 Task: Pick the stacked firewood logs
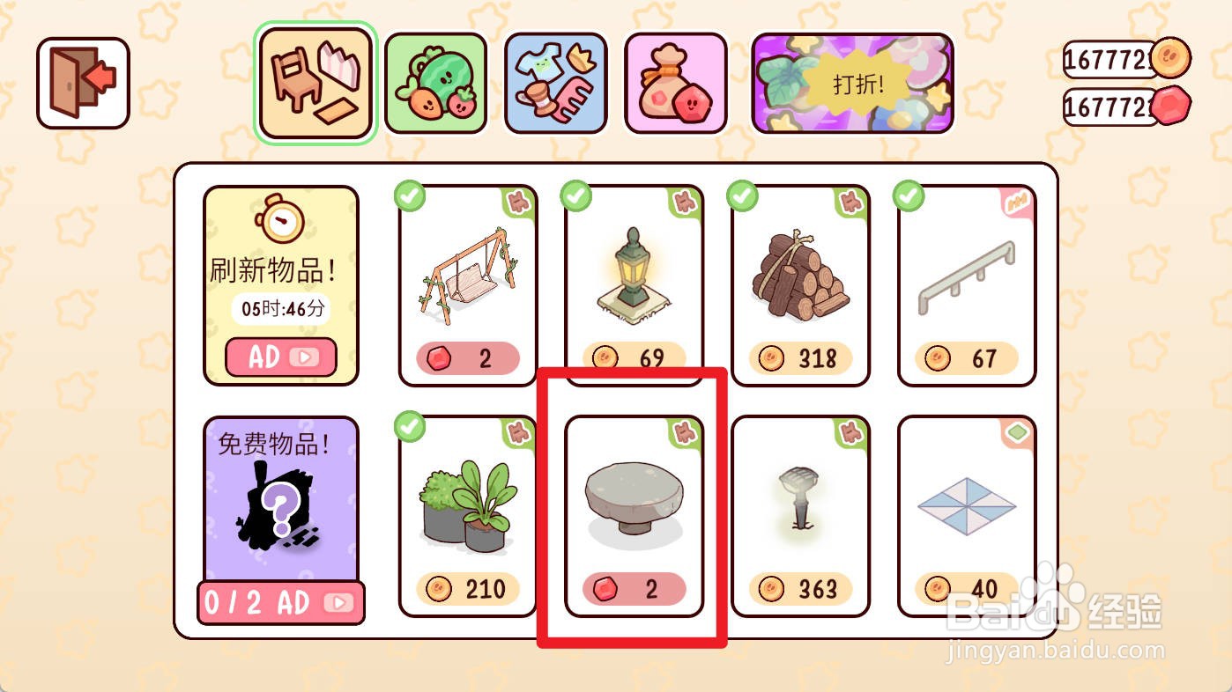(x=800, y=285)
